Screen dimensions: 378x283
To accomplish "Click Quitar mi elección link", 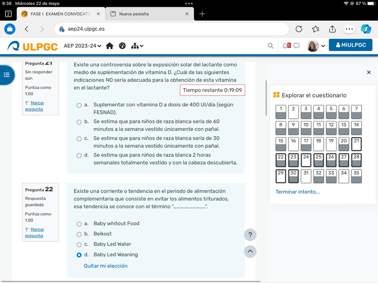I will point(106,266).
